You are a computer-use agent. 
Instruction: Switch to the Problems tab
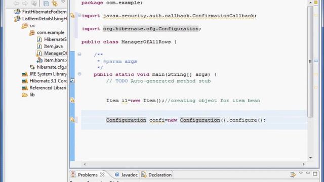(x=88, y=175)
